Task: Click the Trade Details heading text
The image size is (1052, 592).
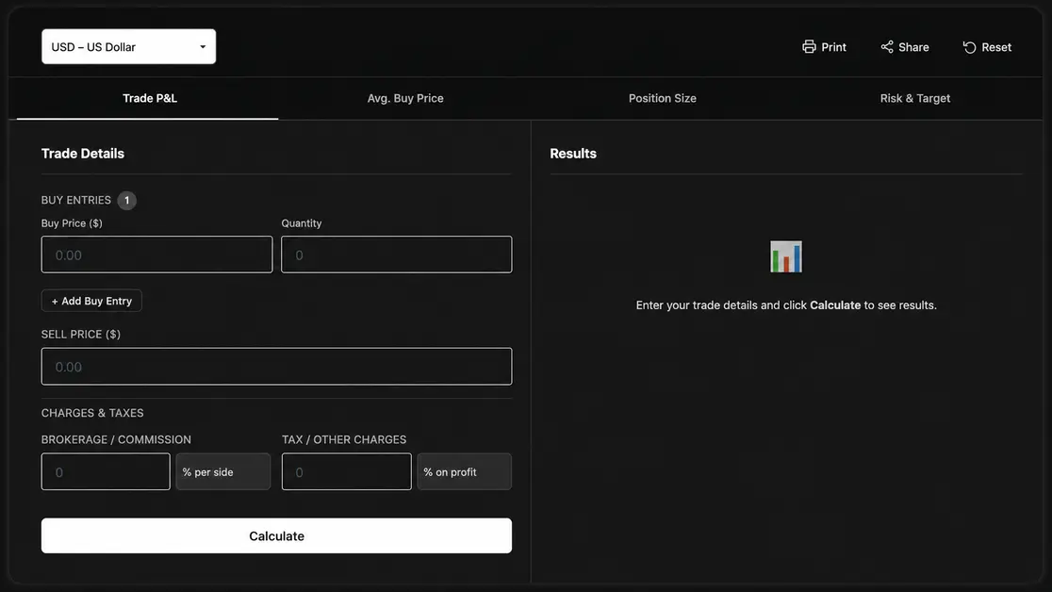Action: pyautogui.click(x=83, y=154)
